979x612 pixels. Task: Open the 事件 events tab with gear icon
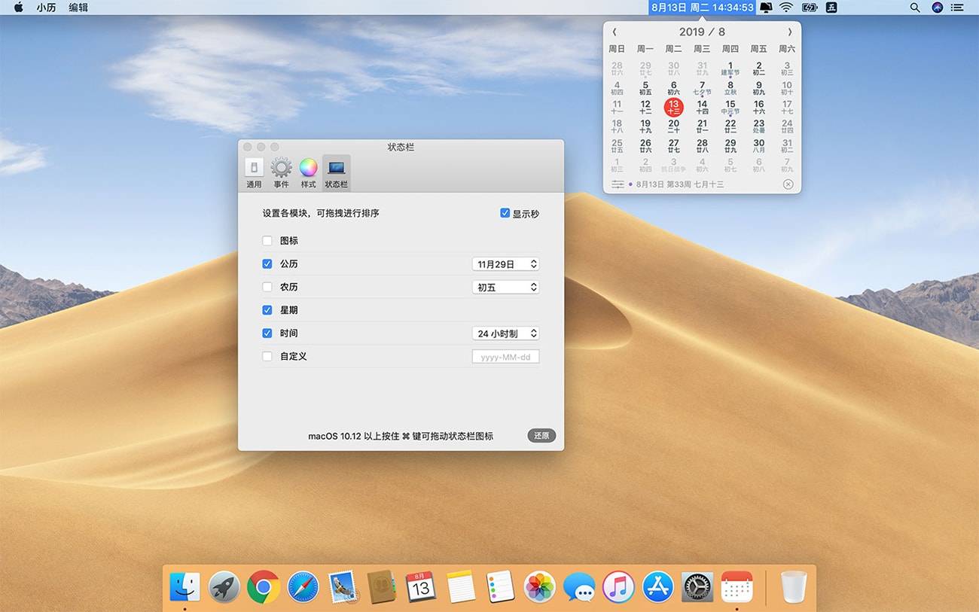click(281, 173)
